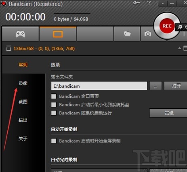Click the 自动开始录制 section heading
The height and width of the screenshot is (172, 187).
pyautogui.click(x=64, y=129)
